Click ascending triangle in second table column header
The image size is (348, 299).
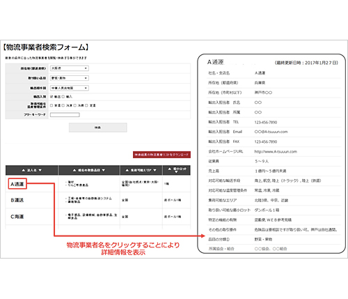pyautogui.click(x=74, y=170)
